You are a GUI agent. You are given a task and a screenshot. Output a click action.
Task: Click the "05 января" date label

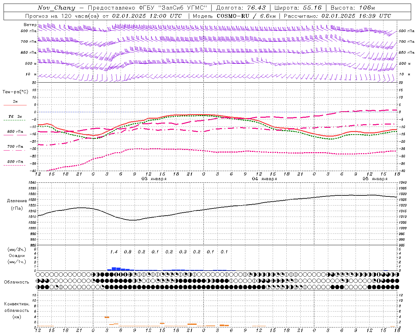pos(375,179)
